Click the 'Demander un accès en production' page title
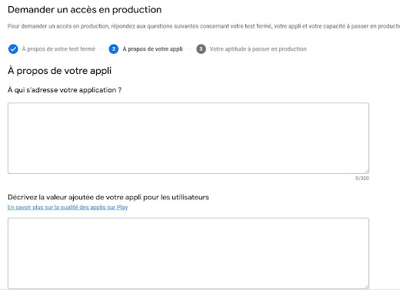Viewport: 400px width, 290px height. (85, 10)
